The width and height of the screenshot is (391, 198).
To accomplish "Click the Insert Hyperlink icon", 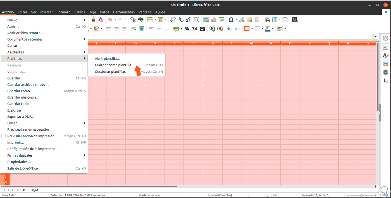I will click(x=242, y=20).
